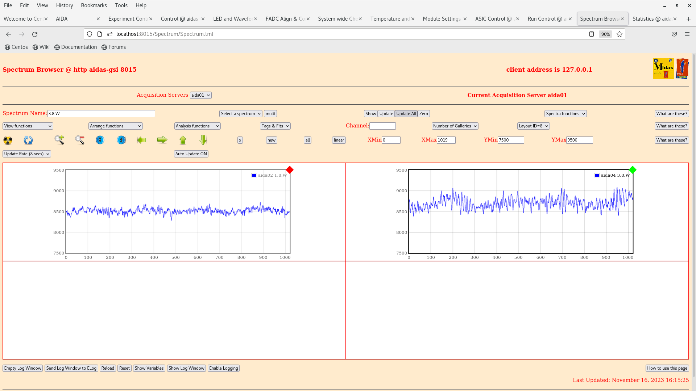This screenshot has width=696, height=391.
Task: Click the blue double up-arrow icon
Action: pyautogui.click(x=121, y=140)
